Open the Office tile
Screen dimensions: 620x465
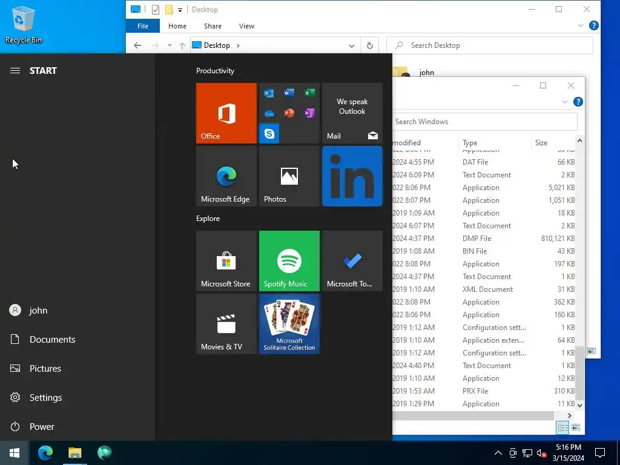pyautogui.click(x=226, y=113)
